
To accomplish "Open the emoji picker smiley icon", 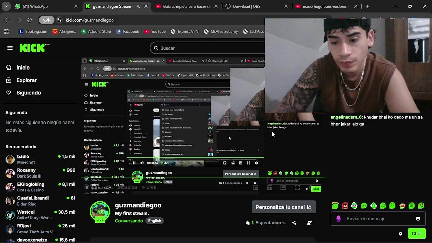I will [418, 219].
